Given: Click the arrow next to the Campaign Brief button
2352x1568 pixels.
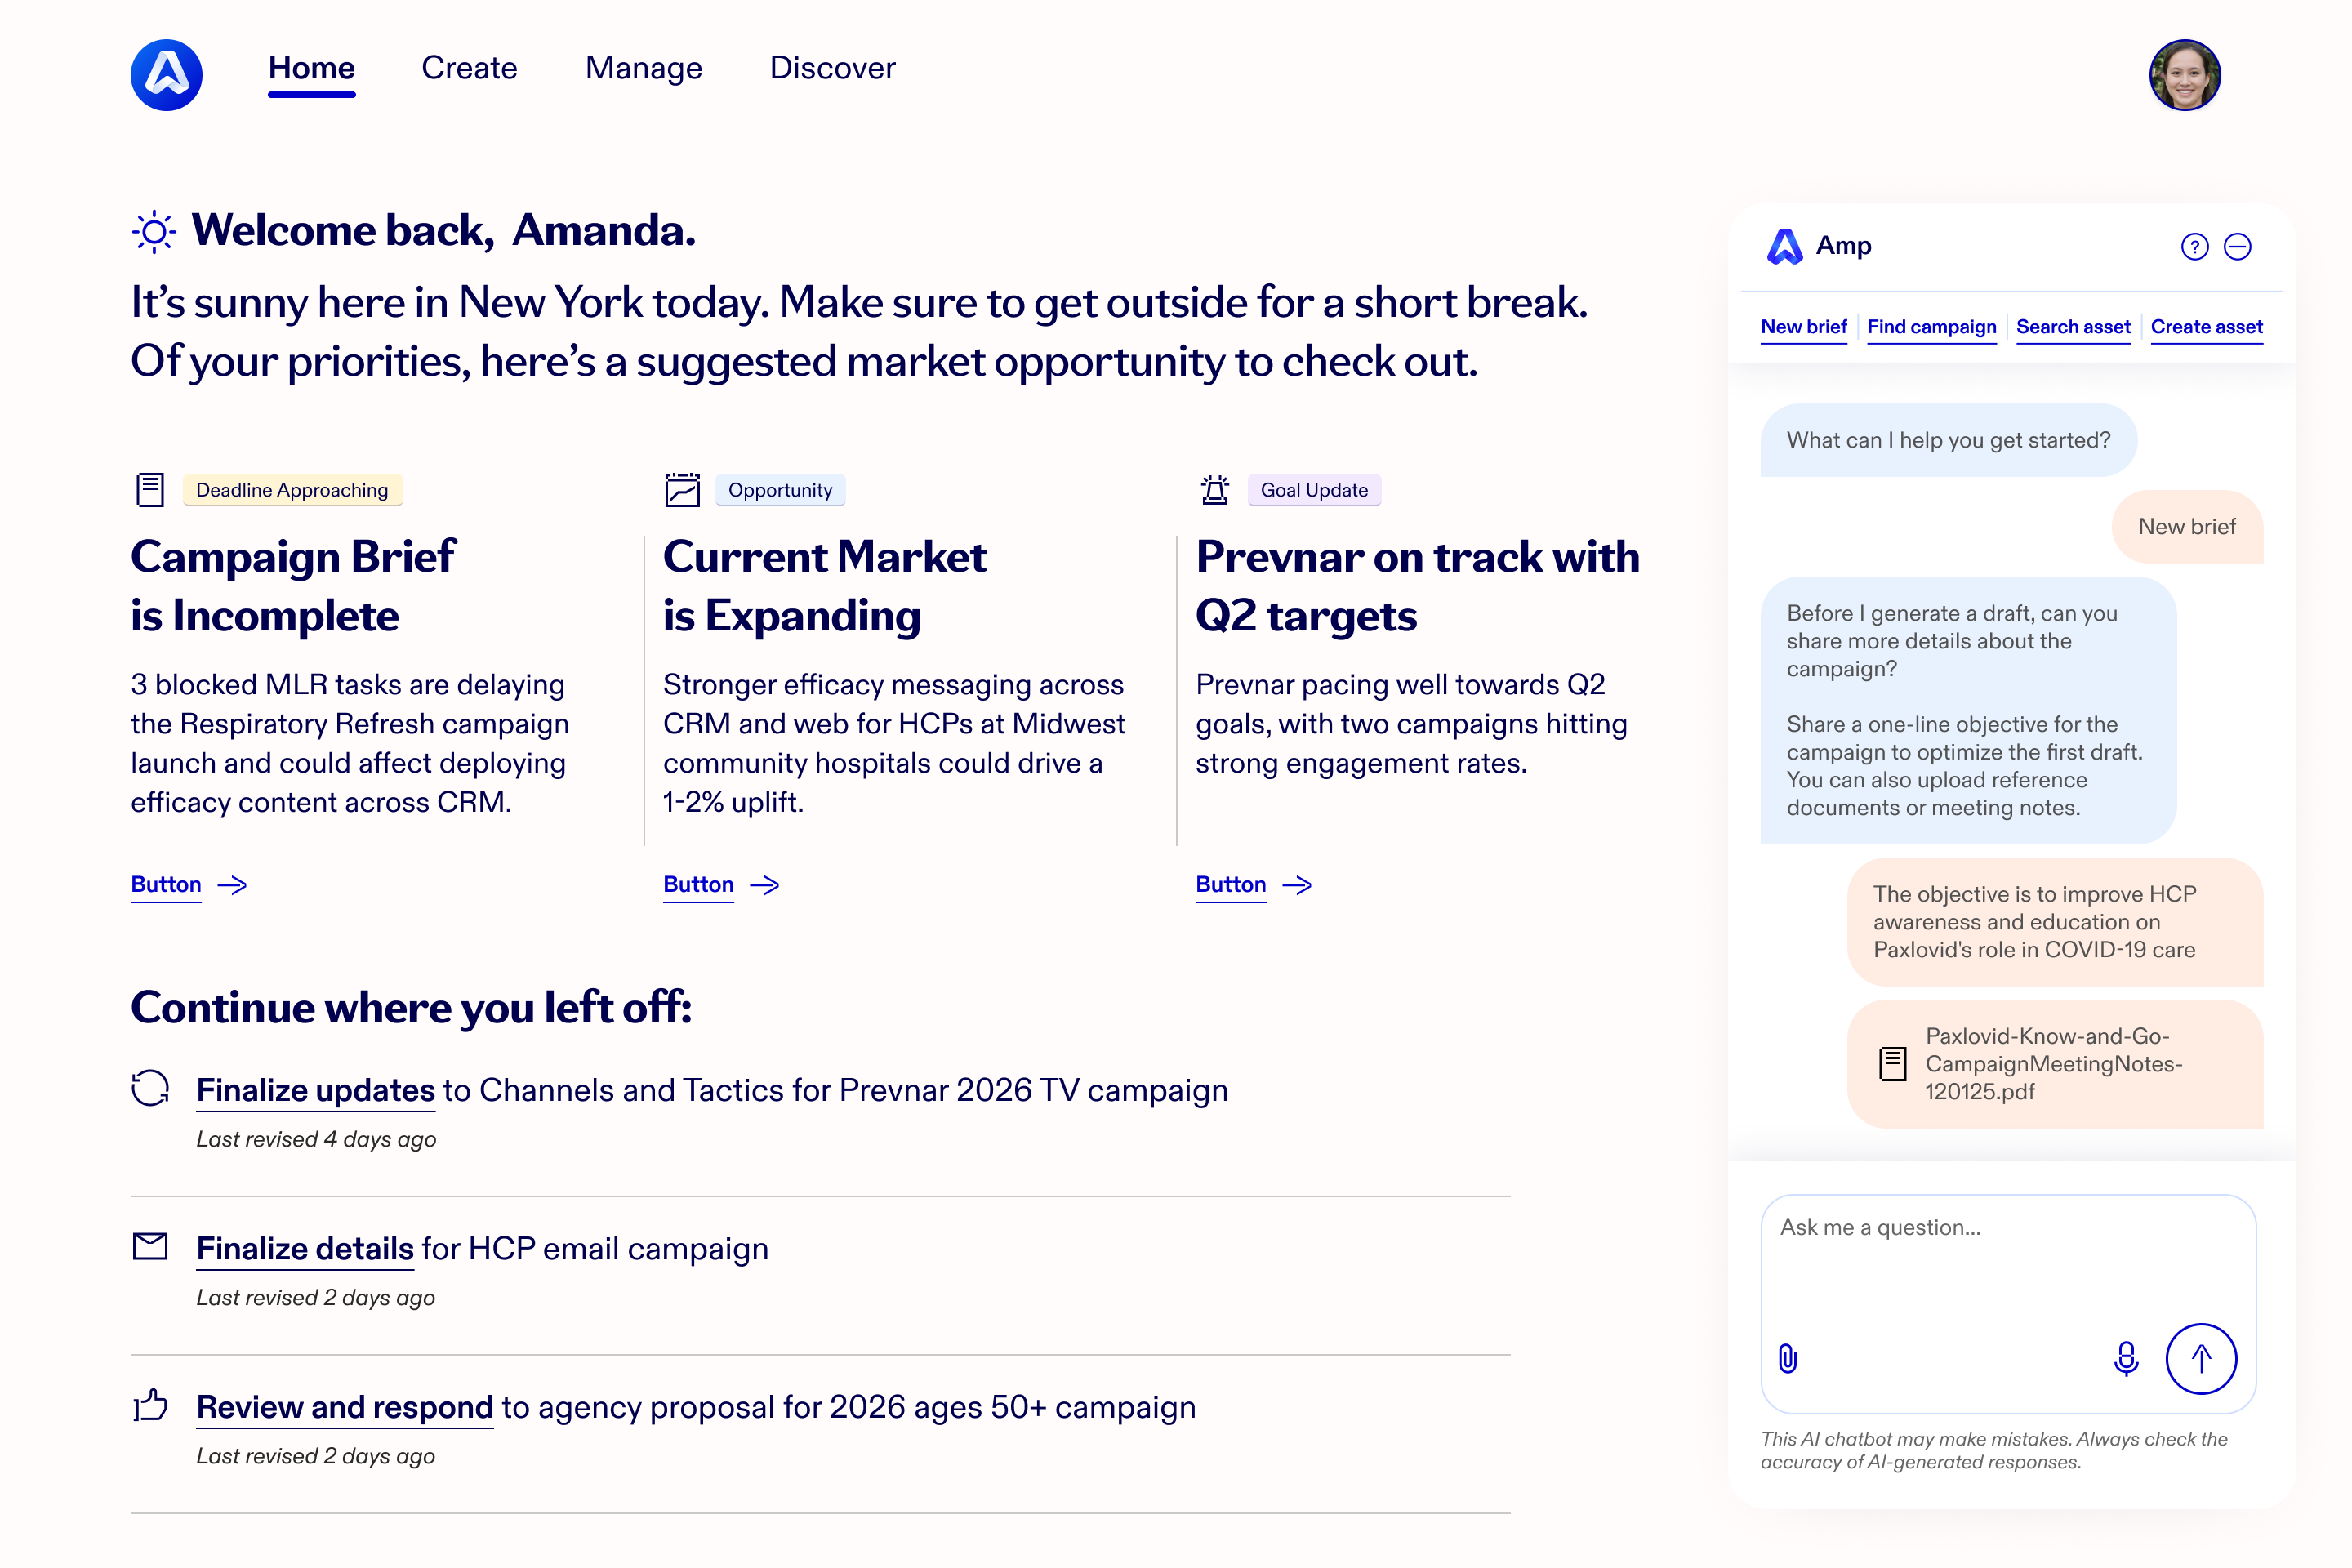Looking at the screenshot, I should point(232,885).
